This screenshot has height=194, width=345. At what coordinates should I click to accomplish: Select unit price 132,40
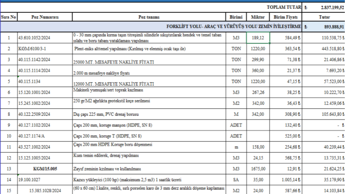(x=285, y=125)
